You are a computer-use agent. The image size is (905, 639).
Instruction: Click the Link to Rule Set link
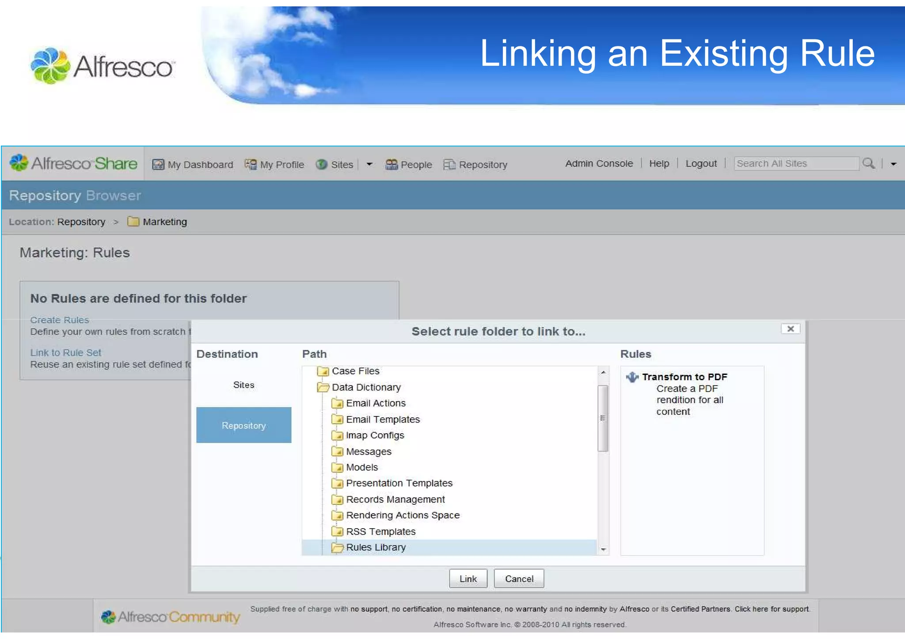pyautogui.click(x=65, y=352)
